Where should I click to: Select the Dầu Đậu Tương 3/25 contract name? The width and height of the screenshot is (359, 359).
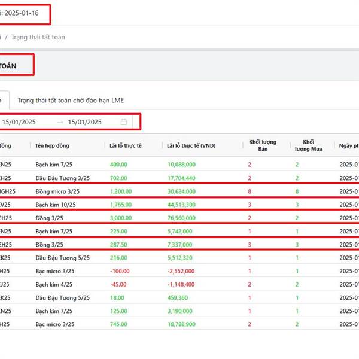tap(62, 178)
